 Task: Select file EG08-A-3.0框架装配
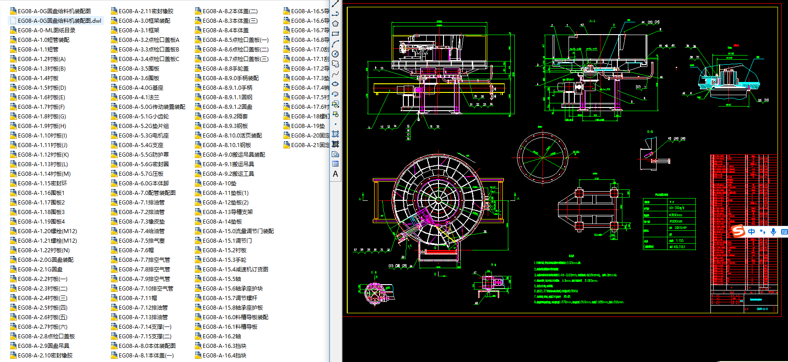(141, 20)
